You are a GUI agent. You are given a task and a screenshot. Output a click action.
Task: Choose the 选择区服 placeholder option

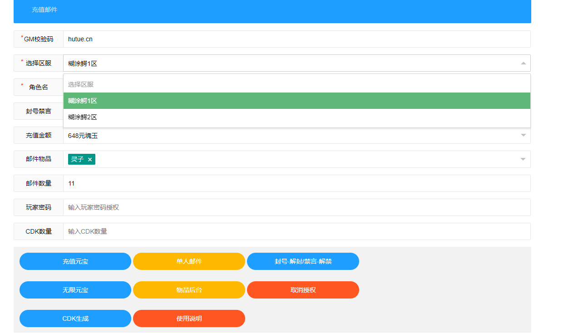(297, 84)
